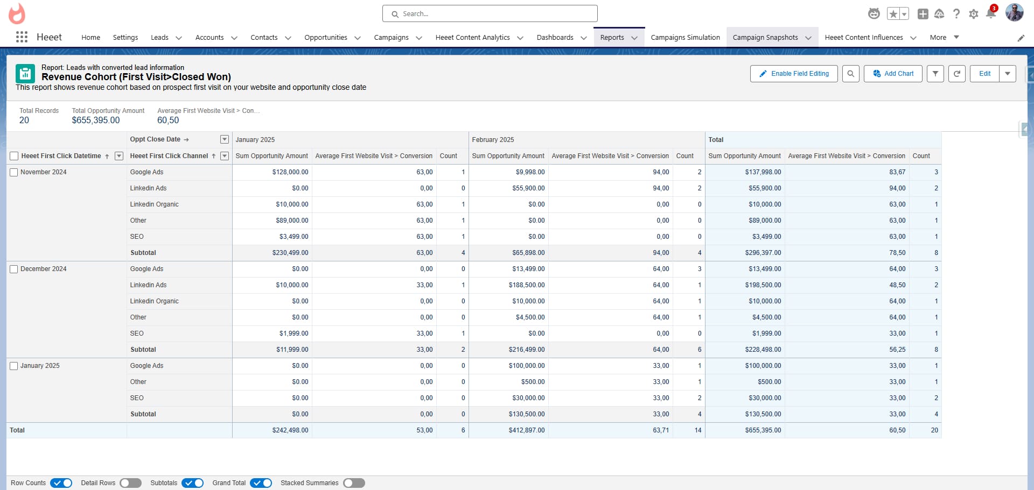Screen dimensions: 1034x490
Task: Toggle the Stacked Summaries switch
Action: (x=354, y=483)
